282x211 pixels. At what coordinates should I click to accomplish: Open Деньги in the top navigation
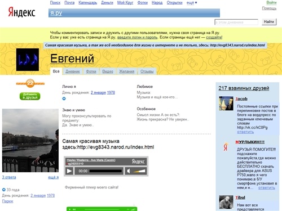pyautogui.click(x=107, y=3)
